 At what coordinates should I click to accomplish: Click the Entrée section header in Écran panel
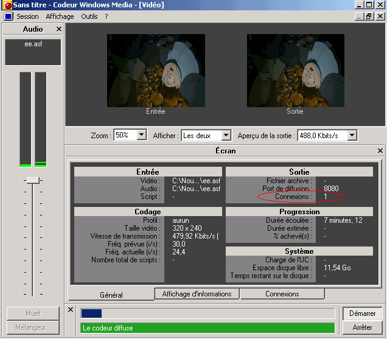tap(148, 172)
